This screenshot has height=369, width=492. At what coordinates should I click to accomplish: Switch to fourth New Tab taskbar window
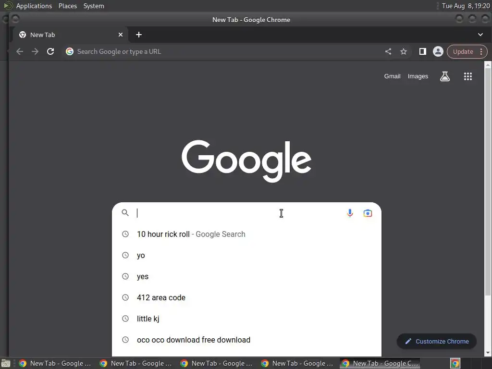point(298,363)
